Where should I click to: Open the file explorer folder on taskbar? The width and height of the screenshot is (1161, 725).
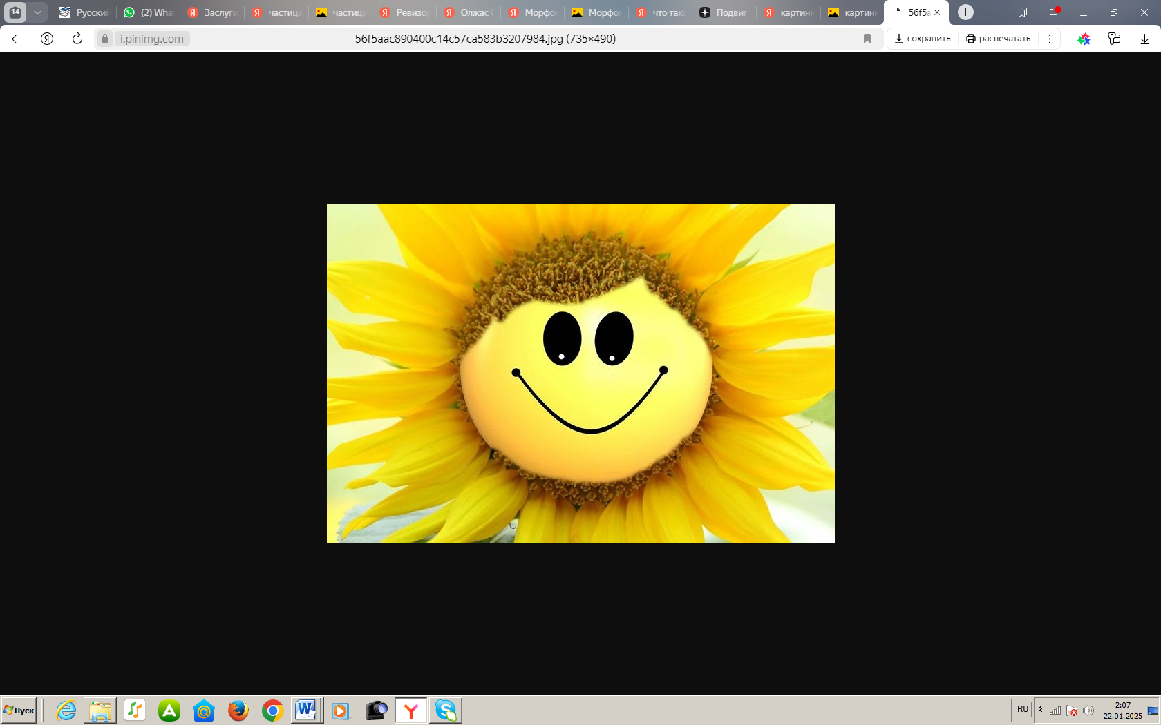point(100,710)
